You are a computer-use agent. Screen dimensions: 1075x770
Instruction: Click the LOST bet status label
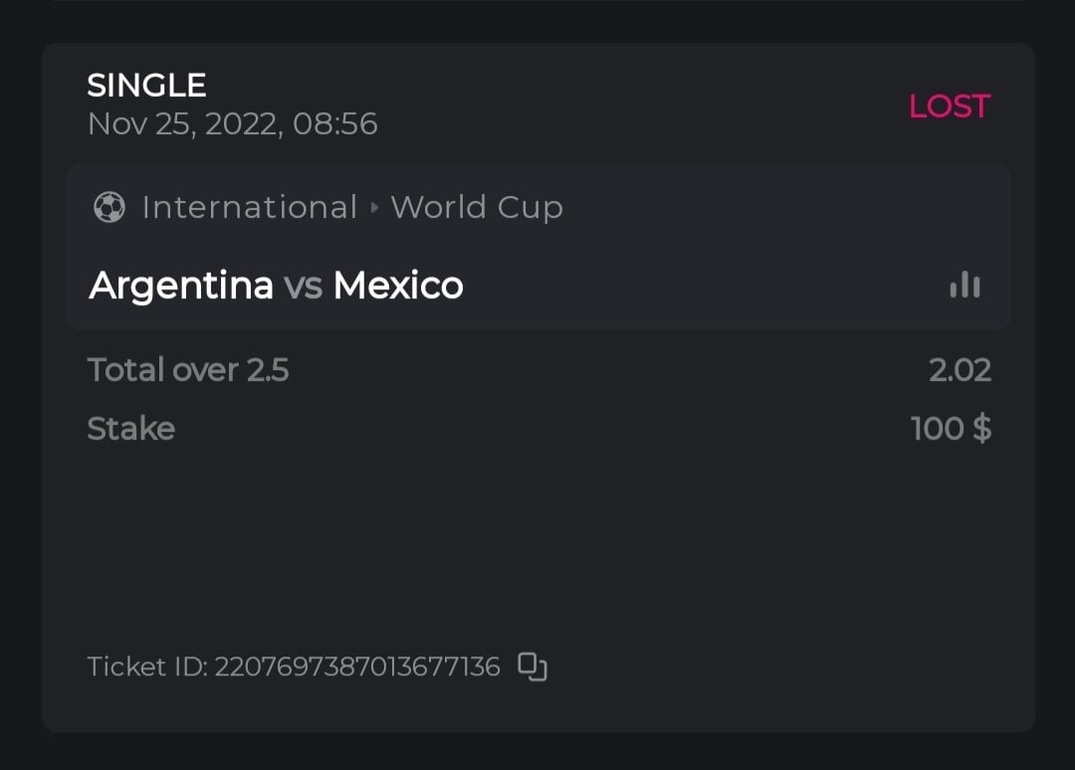point(949,106)
